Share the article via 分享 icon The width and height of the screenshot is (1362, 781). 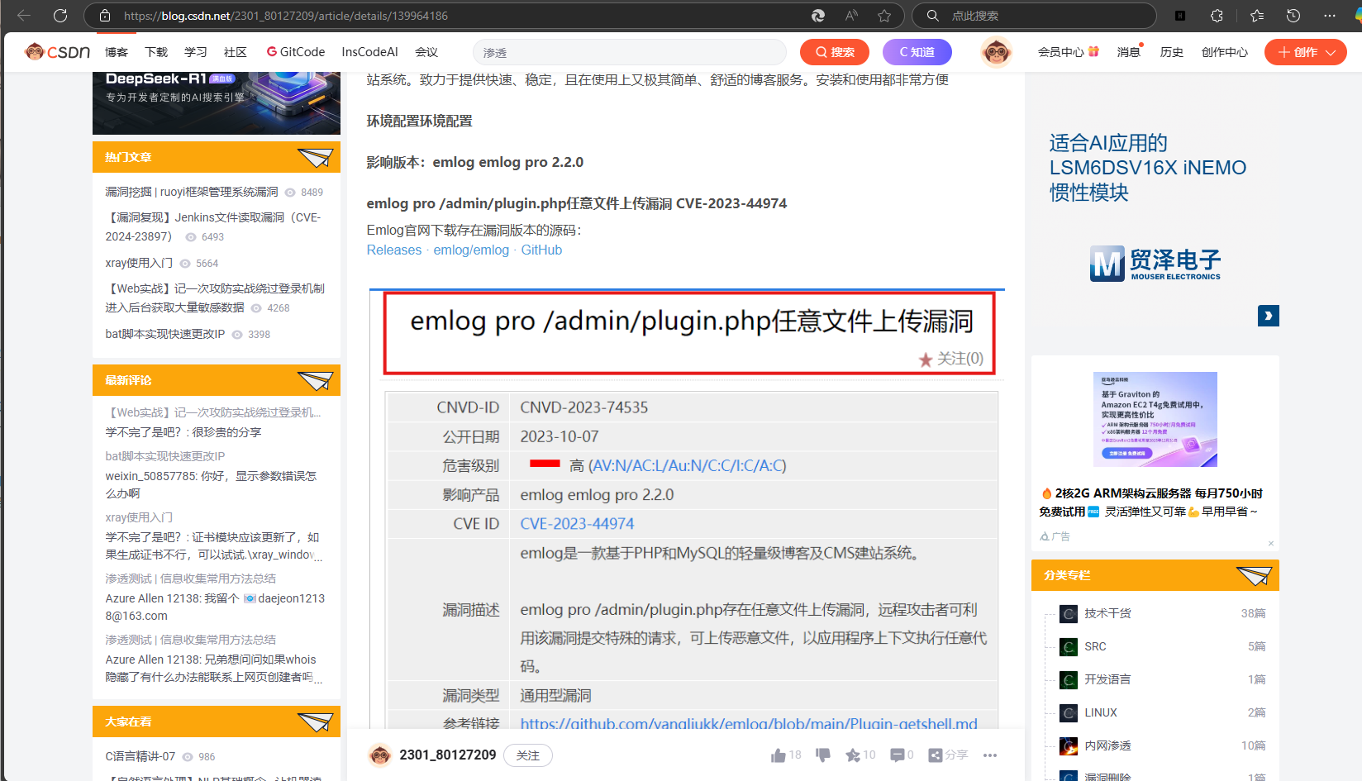tap(948, 755)
